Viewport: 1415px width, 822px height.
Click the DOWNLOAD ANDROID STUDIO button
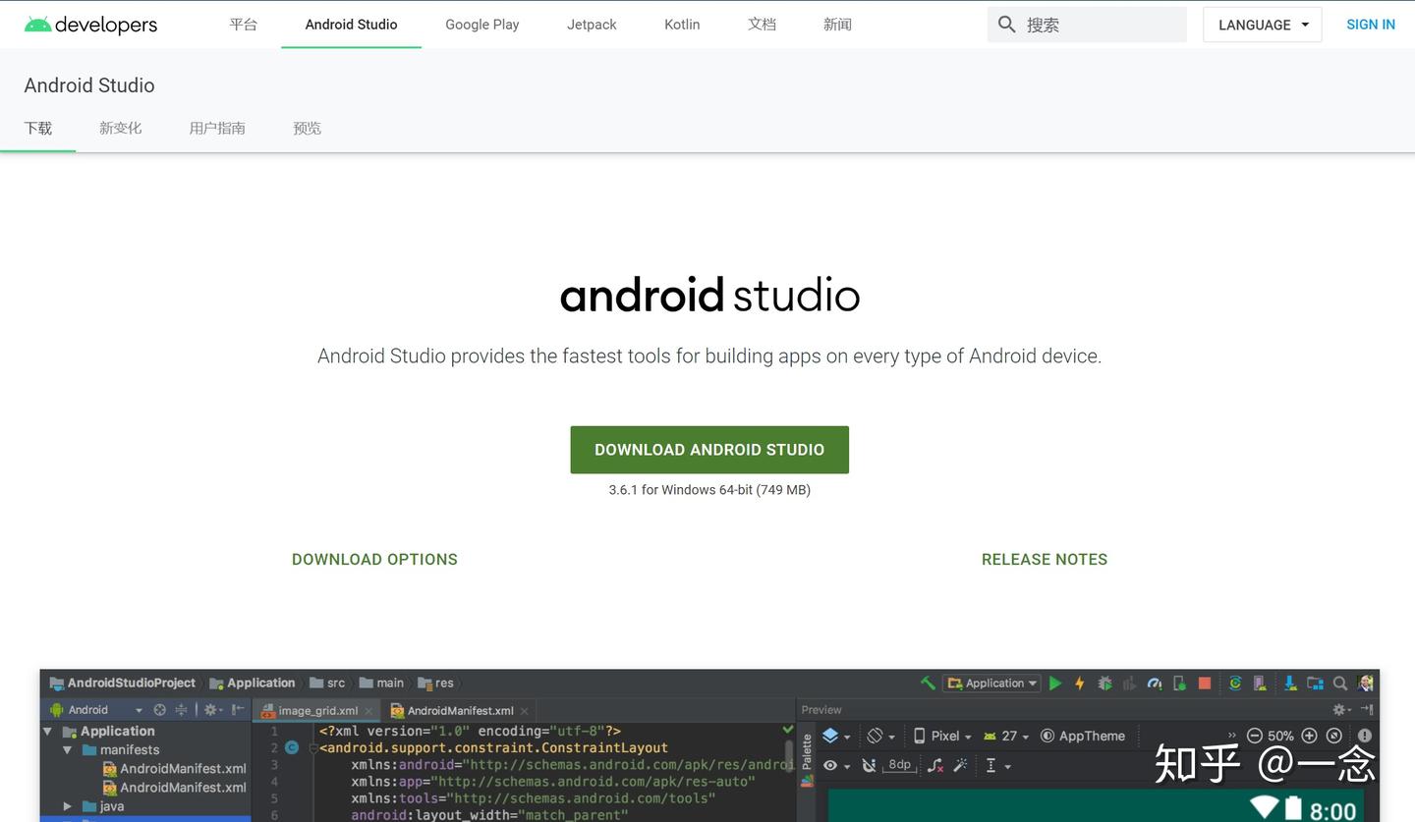click(x=709, y=450)
